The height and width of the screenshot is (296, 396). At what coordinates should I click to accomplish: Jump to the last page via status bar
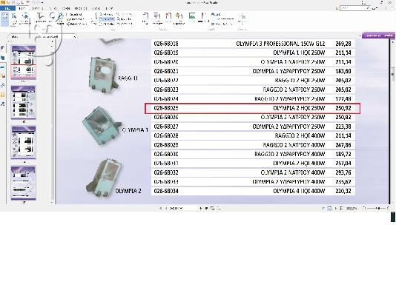(206, 209)
